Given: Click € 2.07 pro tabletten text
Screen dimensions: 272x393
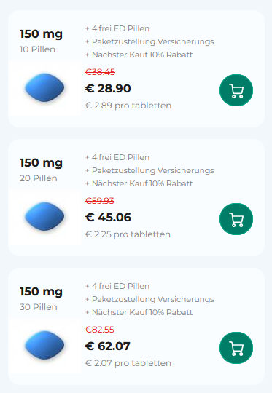Looking at the screenshot, I should coord(128,363).
